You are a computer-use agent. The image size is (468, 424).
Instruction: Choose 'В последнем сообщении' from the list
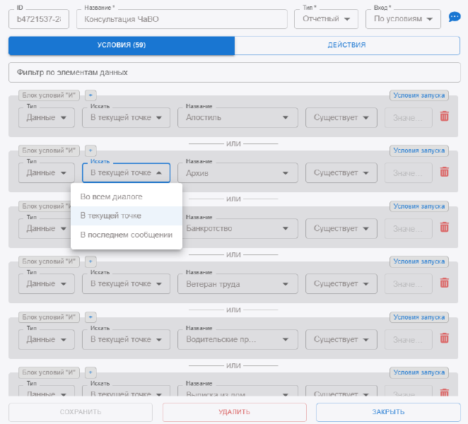click(126, 235)
